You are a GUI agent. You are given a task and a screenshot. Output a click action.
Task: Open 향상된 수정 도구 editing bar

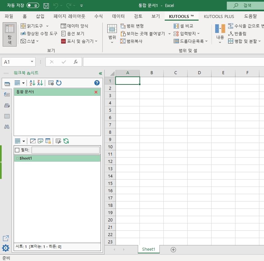point(39,34)
